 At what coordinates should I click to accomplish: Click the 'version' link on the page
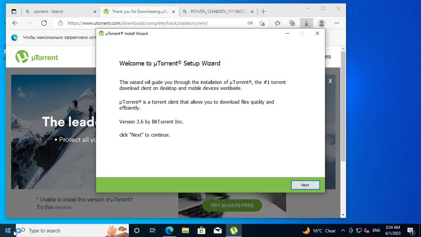(62, 207)
